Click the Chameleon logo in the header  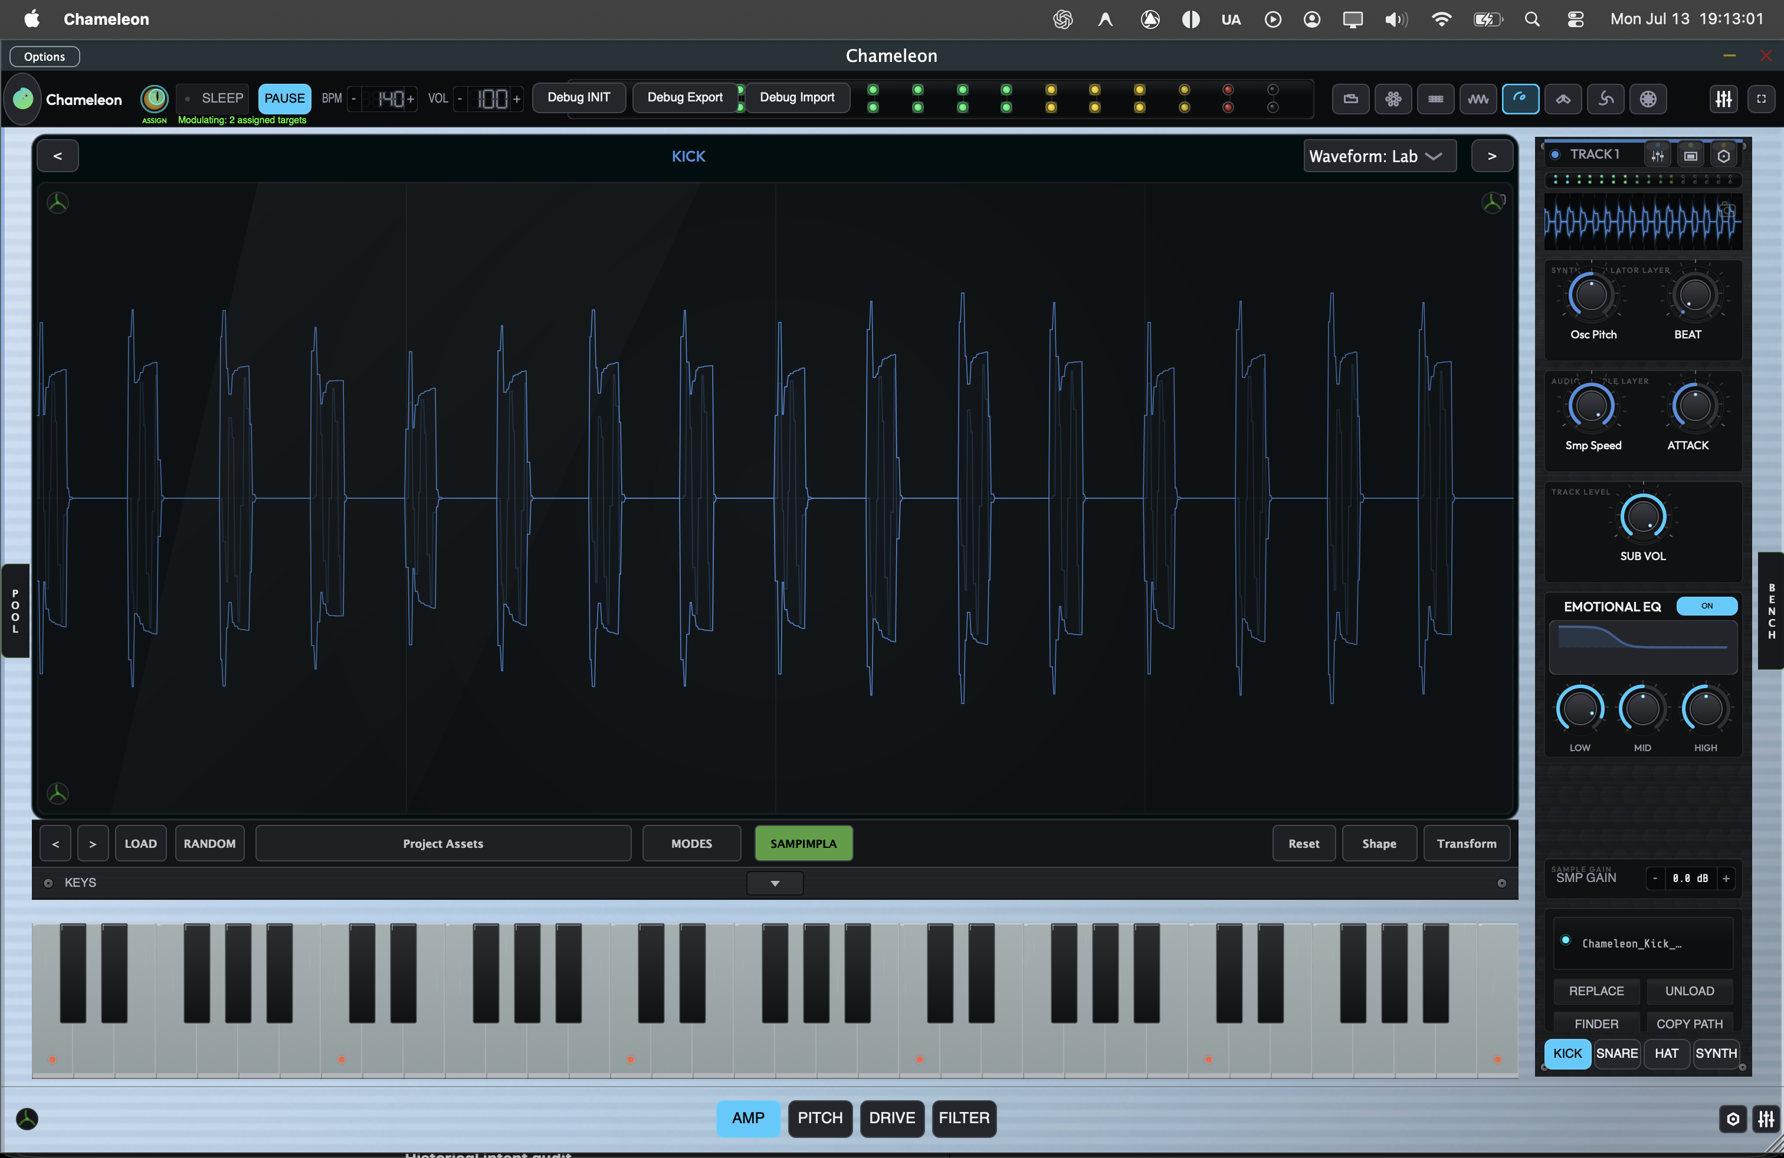point(23,99)
